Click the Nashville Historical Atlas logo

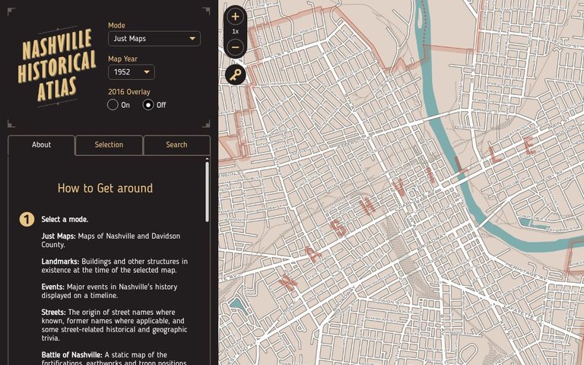(x=56, y=66)
